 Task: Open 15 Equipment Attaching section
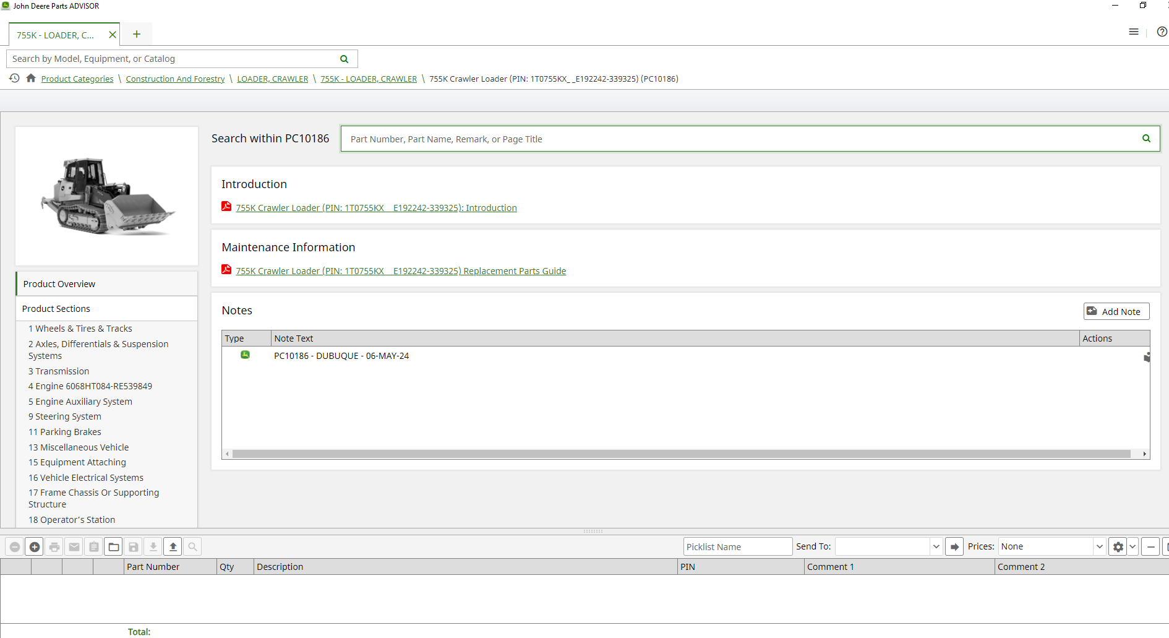(77, 462)
